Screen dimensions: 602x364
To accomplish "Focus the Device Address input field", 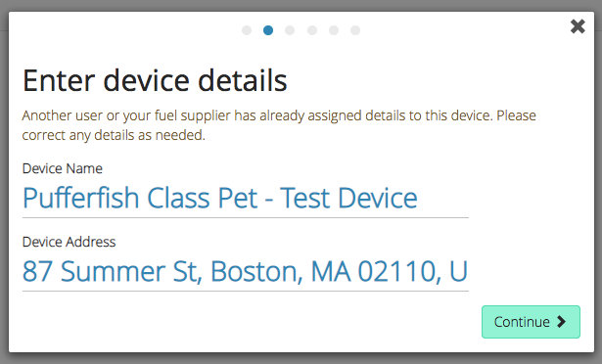I will [x=246, y=272].
